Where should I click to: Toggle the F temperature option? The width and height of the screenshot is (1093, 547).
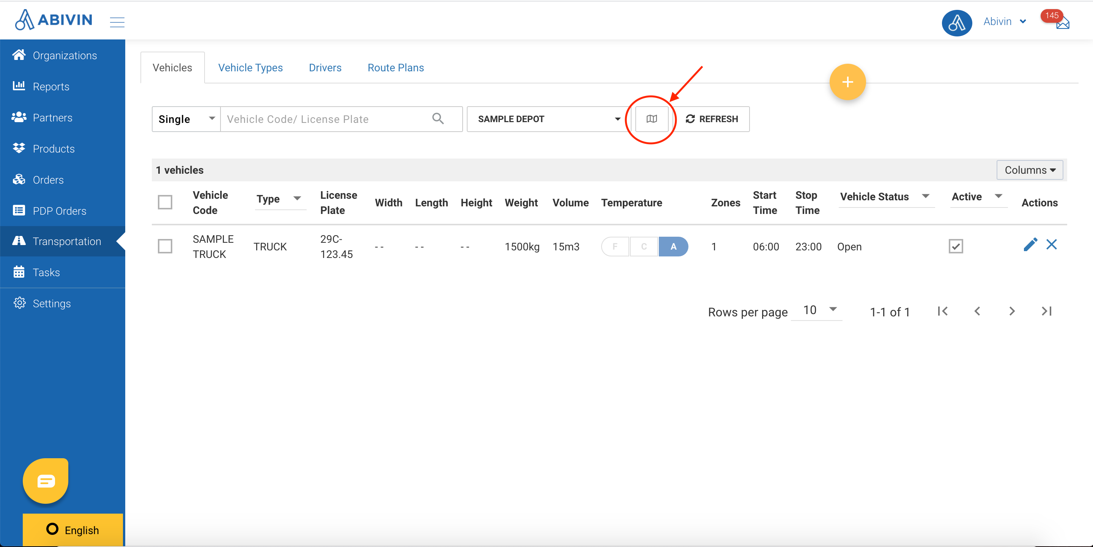[615, 247]
